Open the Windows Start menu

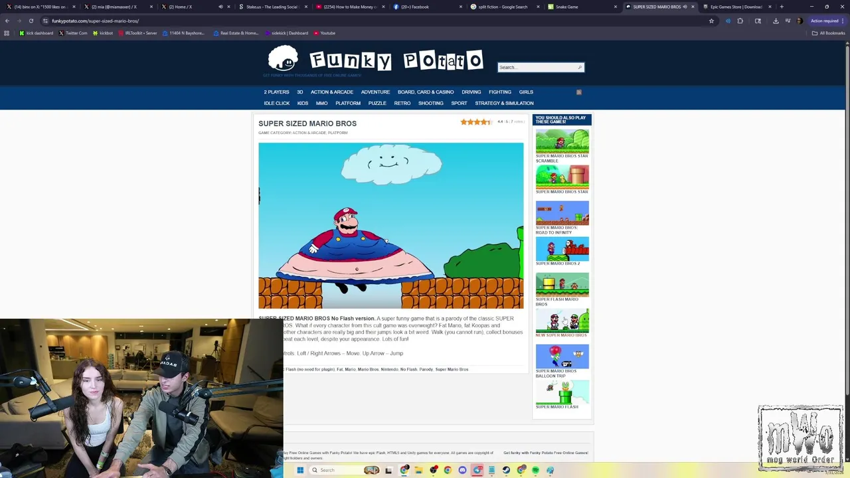click(300, 470)
